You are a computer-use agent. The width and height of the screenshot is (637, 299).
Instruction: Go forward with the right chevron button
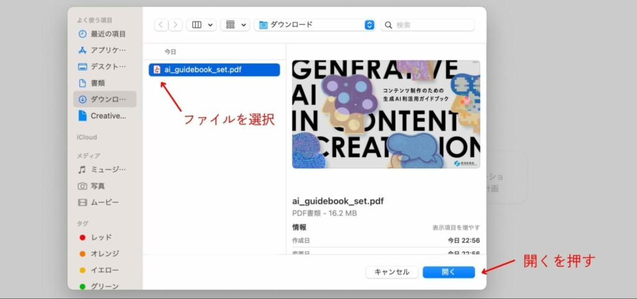[175, 25]
